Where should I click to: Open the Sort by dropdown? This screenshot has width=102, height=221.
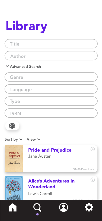coord(14,139)
